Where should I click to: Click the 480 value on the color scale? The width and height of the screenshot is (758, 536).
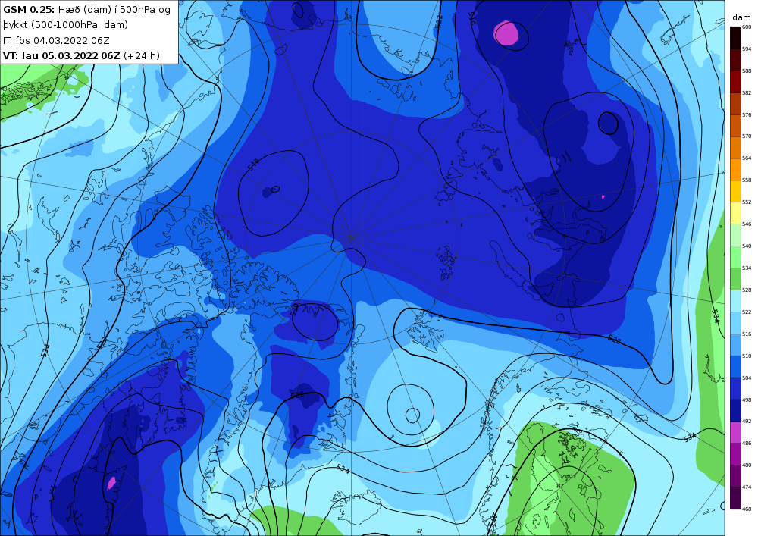[x=747, y=465]
